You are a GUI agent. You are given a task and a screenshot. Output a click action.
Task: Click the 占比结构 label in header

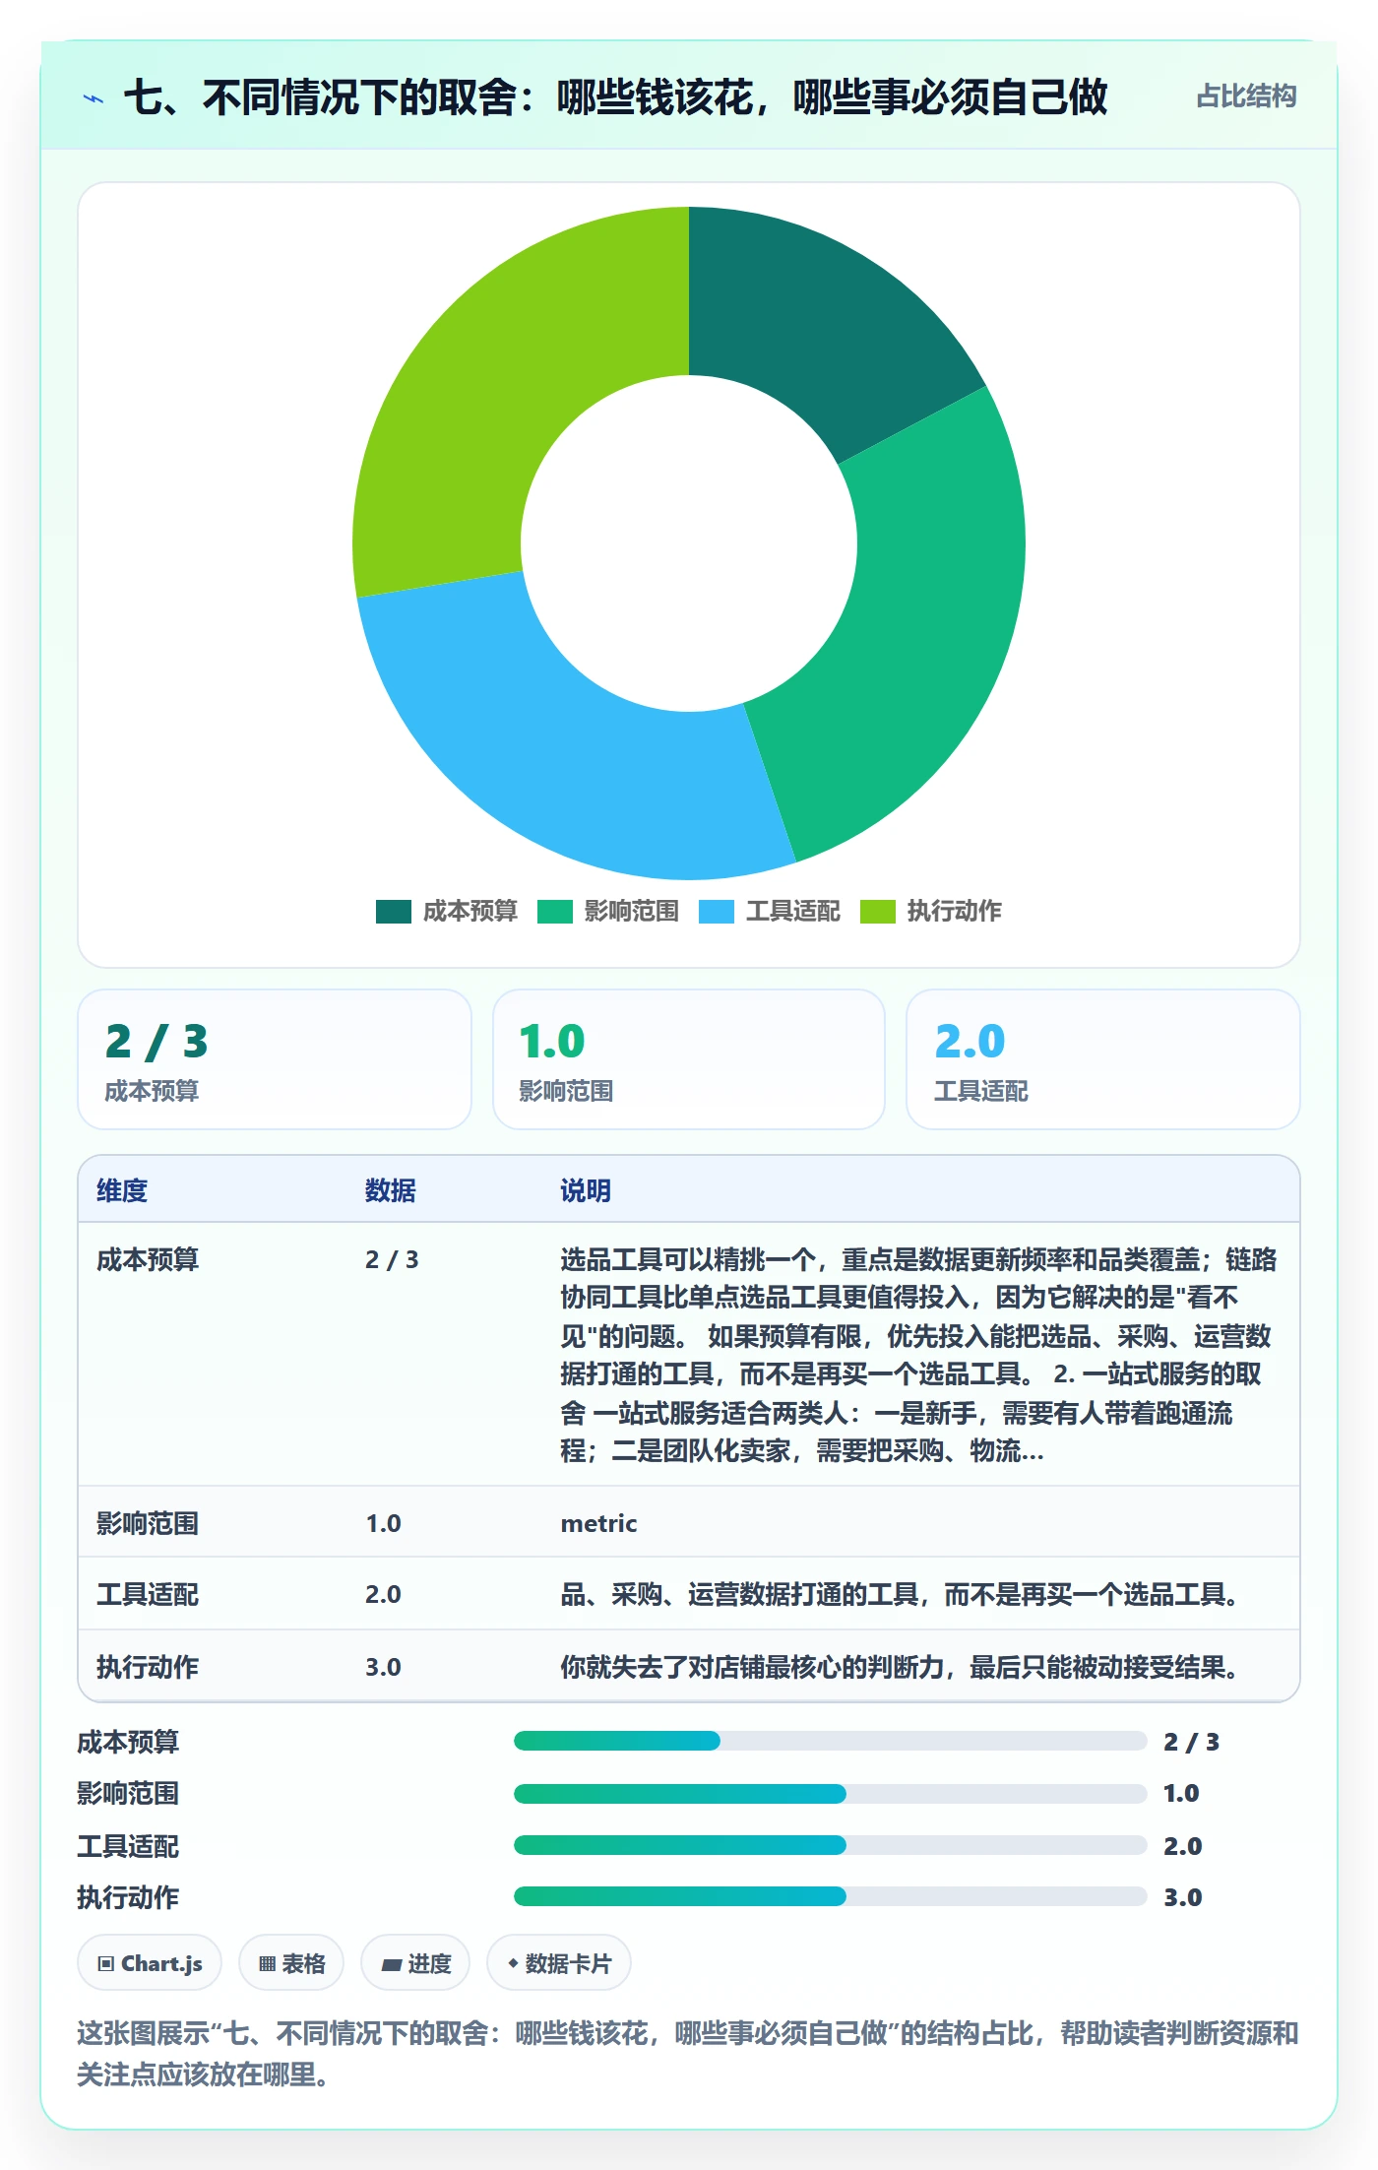pos(1246,96)
